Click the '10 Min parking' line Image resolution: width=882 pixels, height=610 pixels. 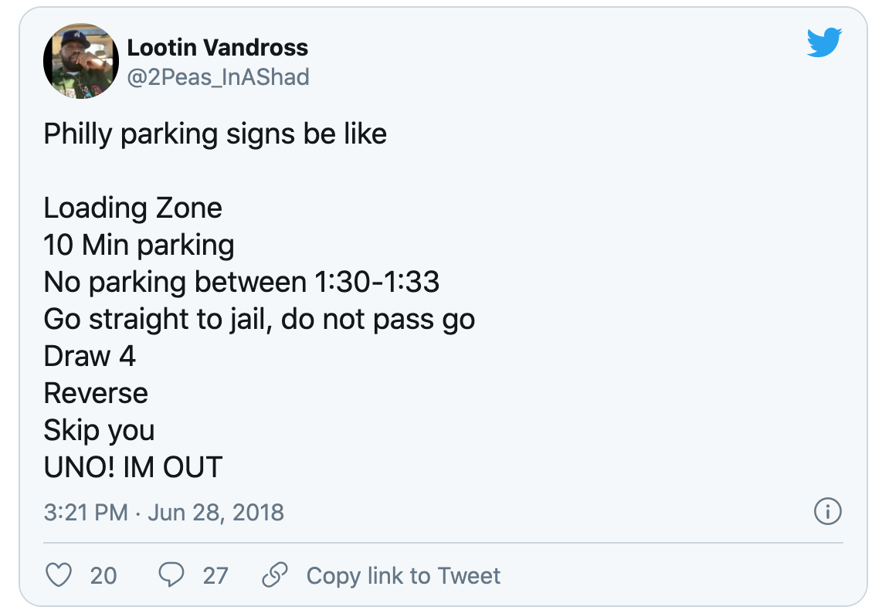point(139,246)
